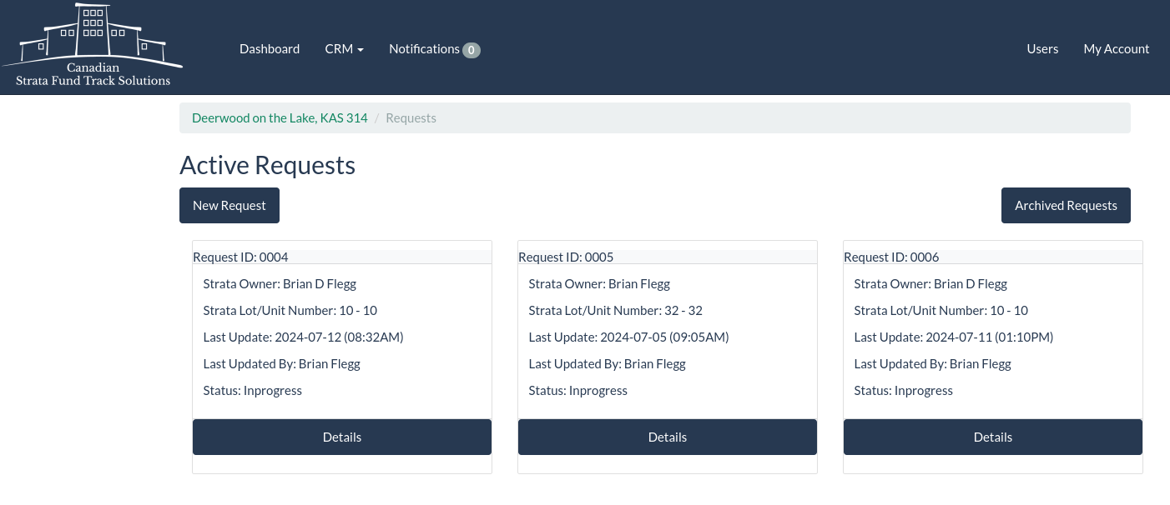The height and width of the screenshot is (505, 1170).
Task: Select Strata Owner: Brian Flegg in request 0005
Action: [599, 284]
